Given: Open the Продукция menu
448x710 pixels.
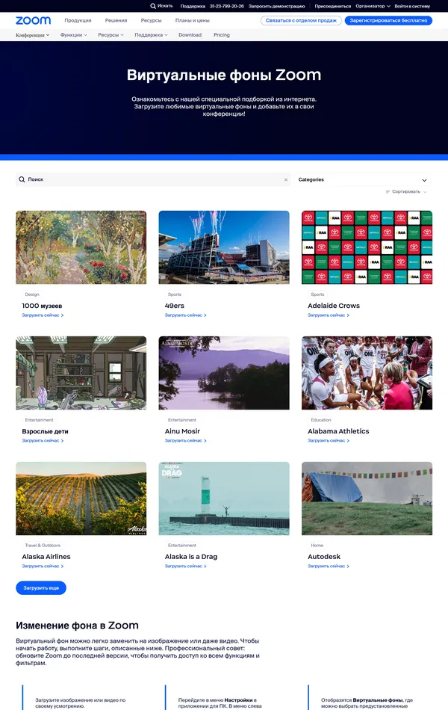Looking at the screenshot, I should [78, 20].
